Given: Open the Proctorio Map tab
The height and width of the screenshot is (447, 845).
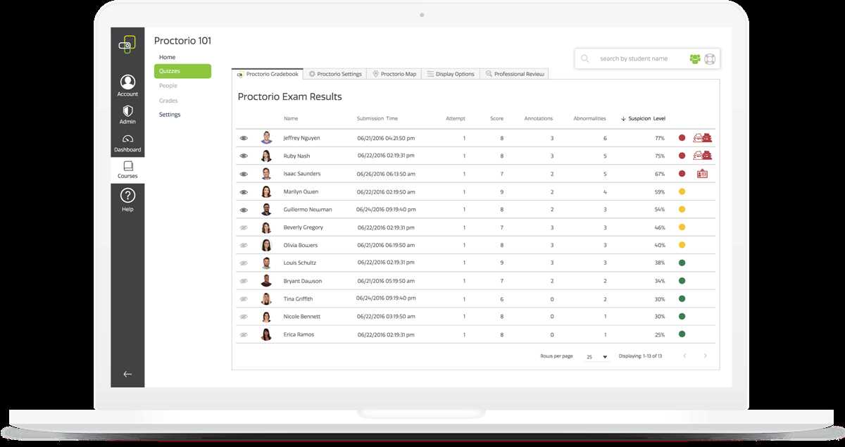Looking at the screenshot, I should [x=394, y=74].
